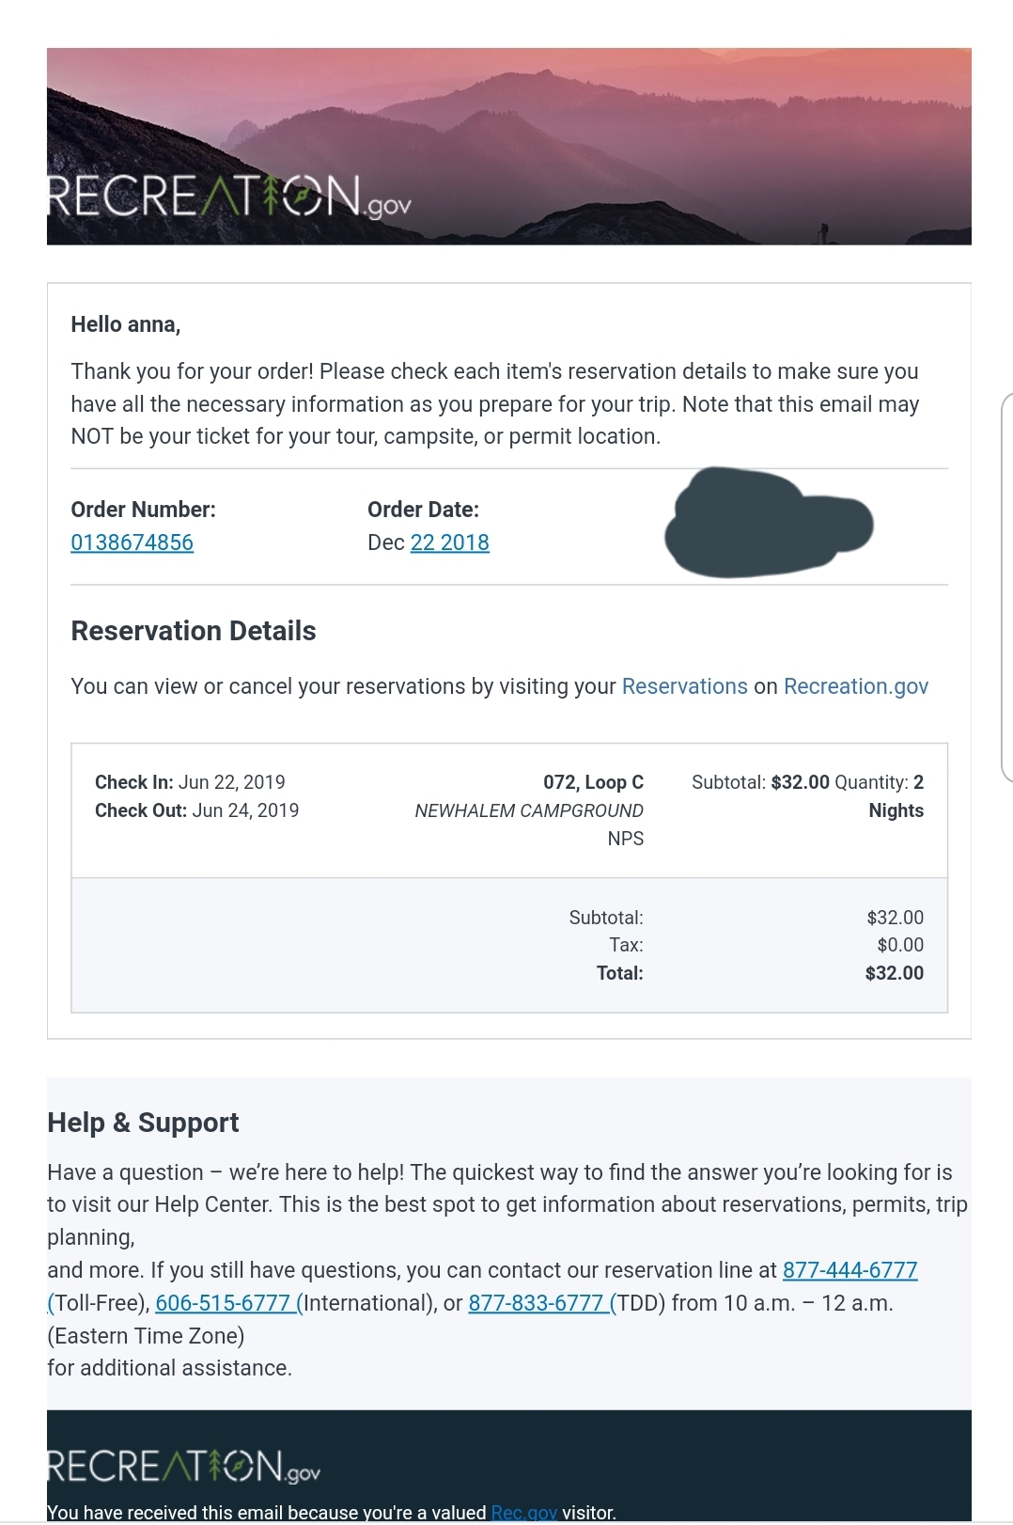Click the Recreation.gov header logo
This screenshot has width=1013, height=1525.
(229, 197)
